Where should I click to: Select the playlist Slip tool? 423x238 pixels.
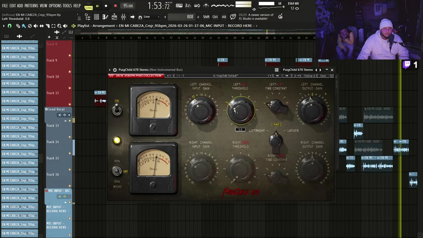(42, 26)
